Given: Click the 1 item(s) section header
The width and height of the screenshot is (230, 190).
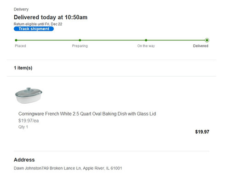Looking at the screenshot, I should [x=23, y=68].
